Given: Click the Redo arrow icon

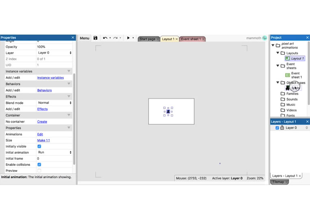Looking at the screenshot, I should click(x=115, y=38).
